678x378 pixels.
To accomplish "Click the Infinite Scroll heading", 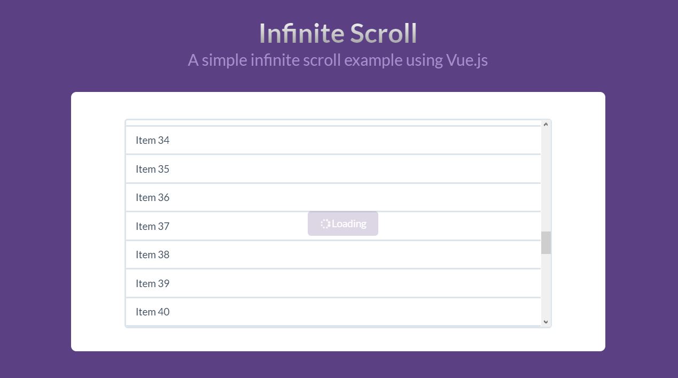I will coord(338,33).
